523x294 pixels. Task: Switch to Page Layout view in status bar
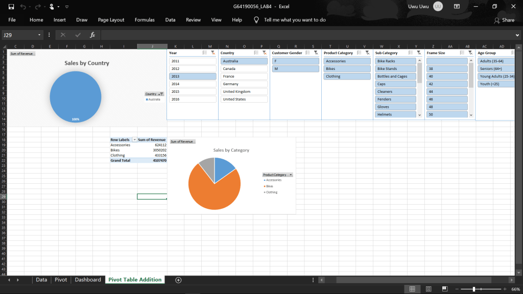(x=428, y=289)
